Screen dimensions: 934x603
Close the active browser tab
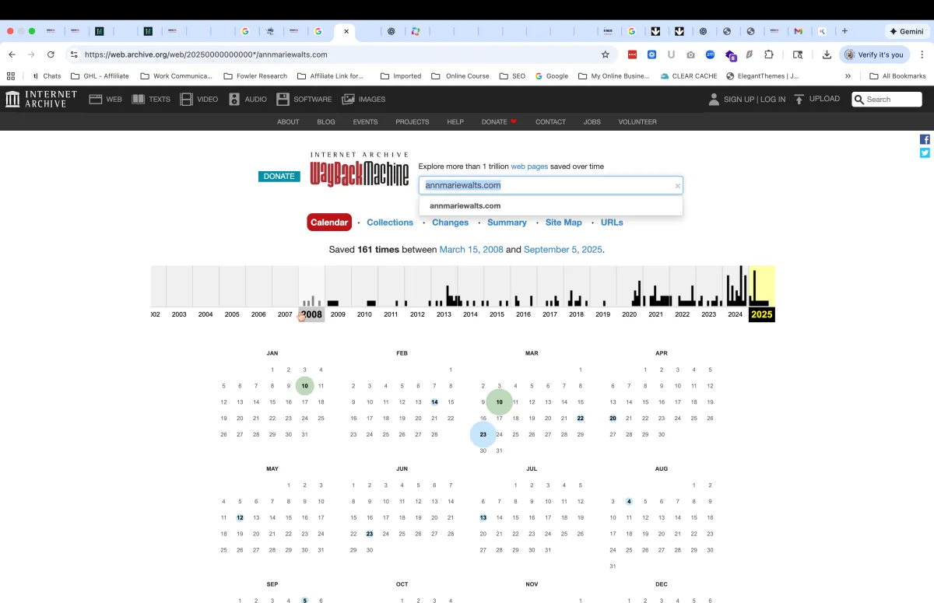pos(346,31)
